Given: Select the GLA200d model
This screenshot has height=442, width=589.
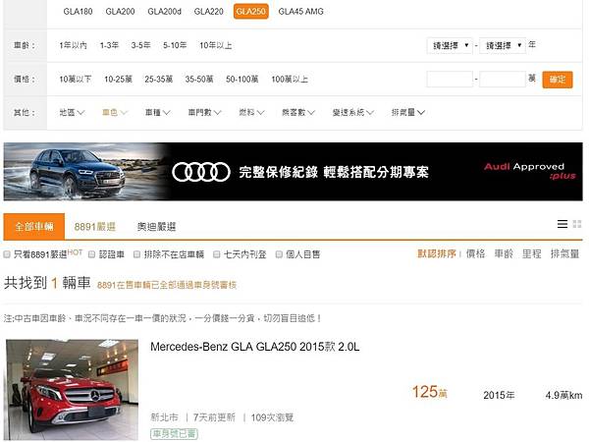Looking at the screenshot, I should [x=165, y=12].
